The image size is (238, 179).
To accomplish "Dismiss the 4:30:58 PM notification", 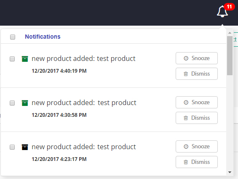I will 197,118.
